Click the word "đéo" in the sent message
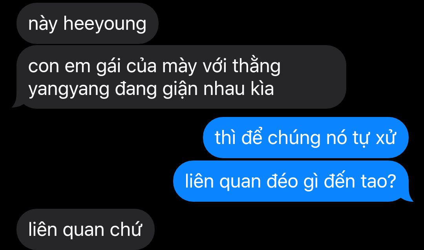 click(x=282, y=181)
